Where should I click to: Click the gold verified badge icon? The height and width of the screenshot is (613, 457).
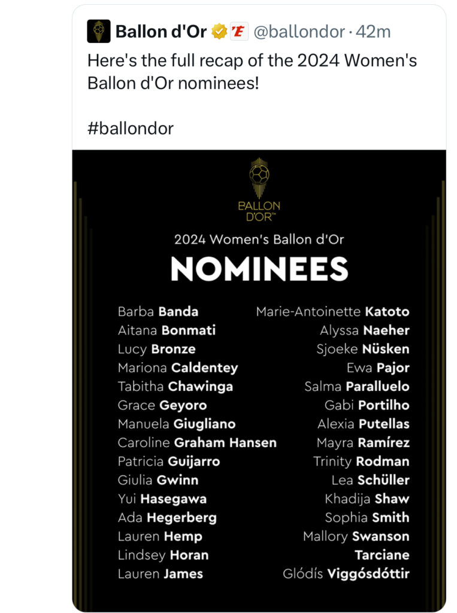219,31
